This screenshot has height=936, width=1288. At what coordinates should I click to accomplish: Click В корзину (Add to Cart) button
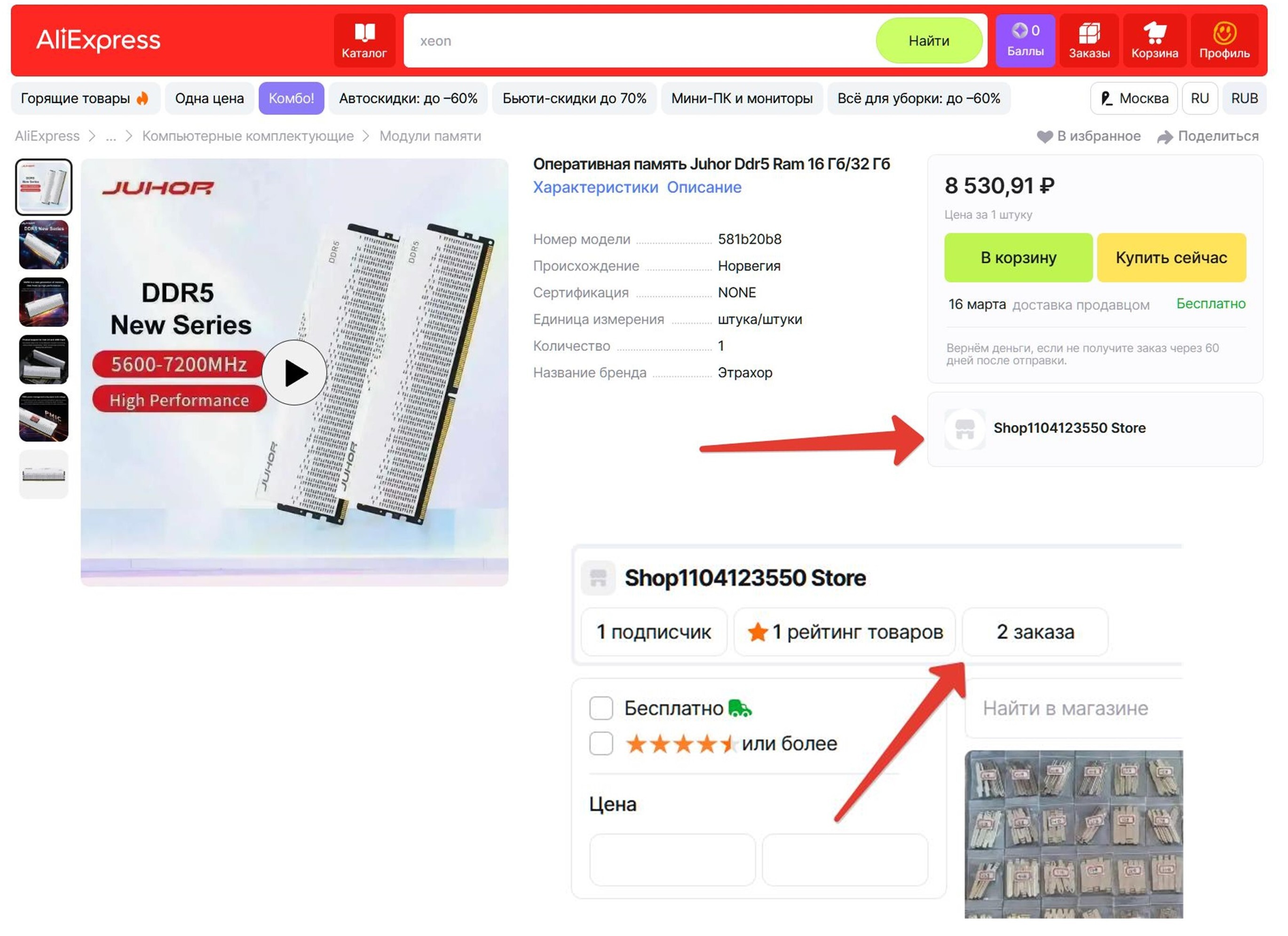tap(1018, 257)
